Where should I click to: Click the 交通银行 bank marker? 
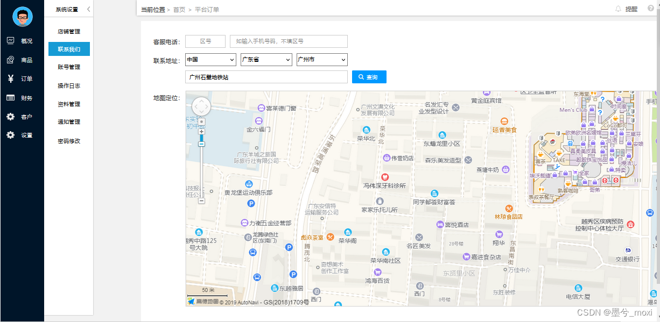pos(628,251)
